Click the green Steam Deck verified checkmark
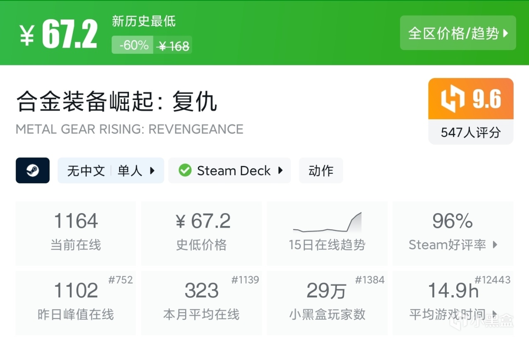 (x=185, y=171)
